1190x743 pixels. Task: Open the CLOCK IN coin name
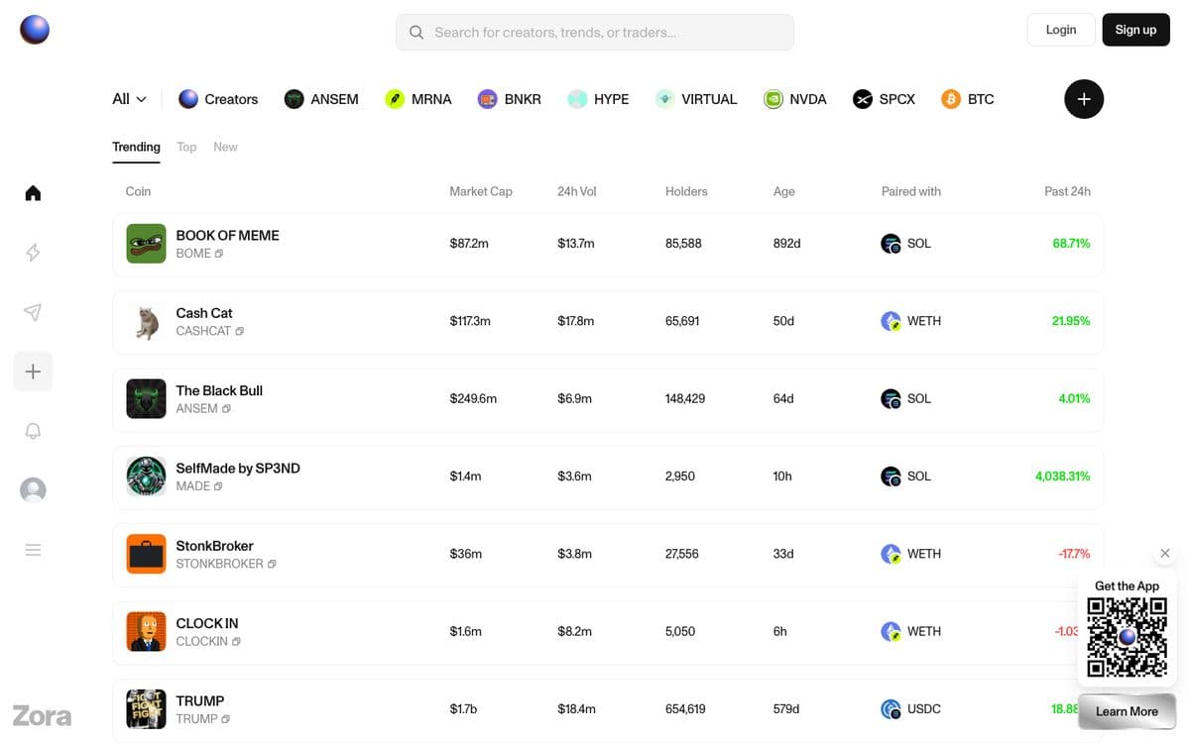pyautogui.click(x=207, y=623)
